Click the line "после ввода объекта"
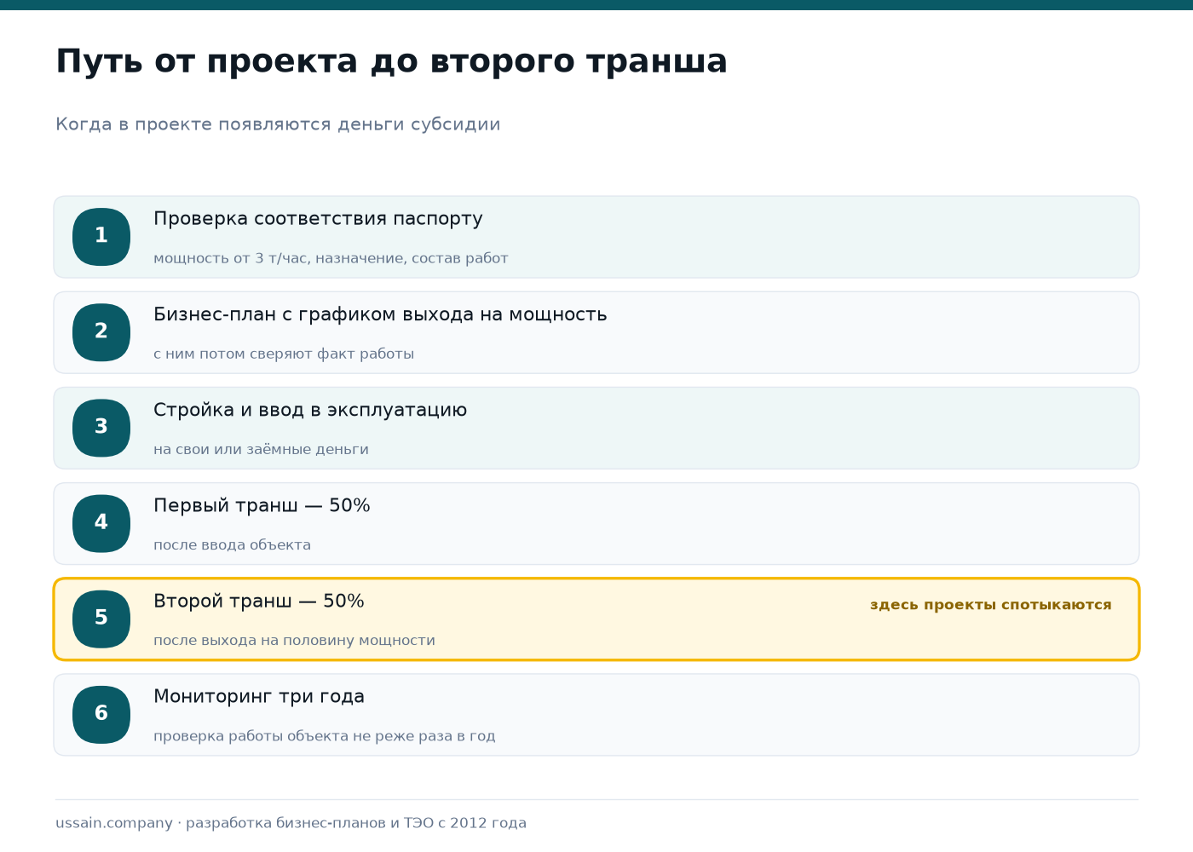The width and height of the screenshot is (1193, 852). click(x=232, y=544)
